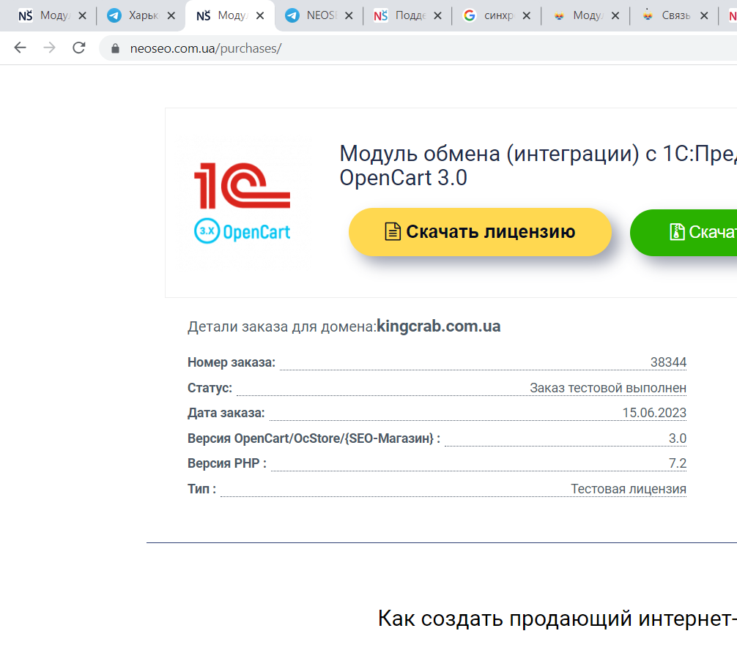Click the Google favicon on the 'синхр' tab
The height and width of the screenshot is (650, 737).
(469, 15)
